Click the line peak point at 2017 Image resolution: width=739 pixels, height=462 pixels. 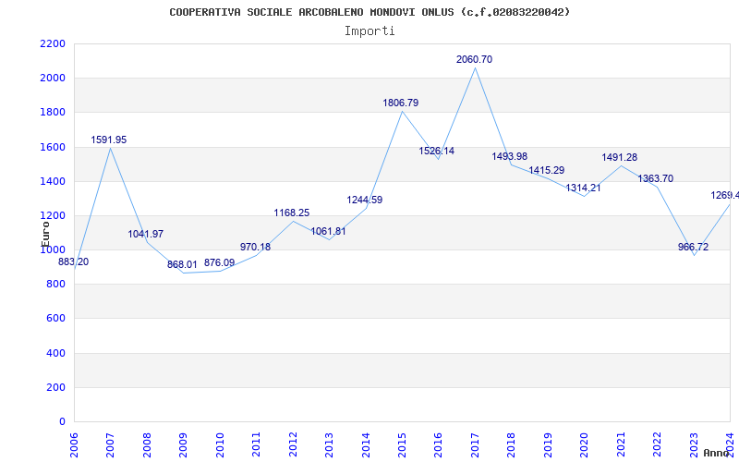pos(475,67)
